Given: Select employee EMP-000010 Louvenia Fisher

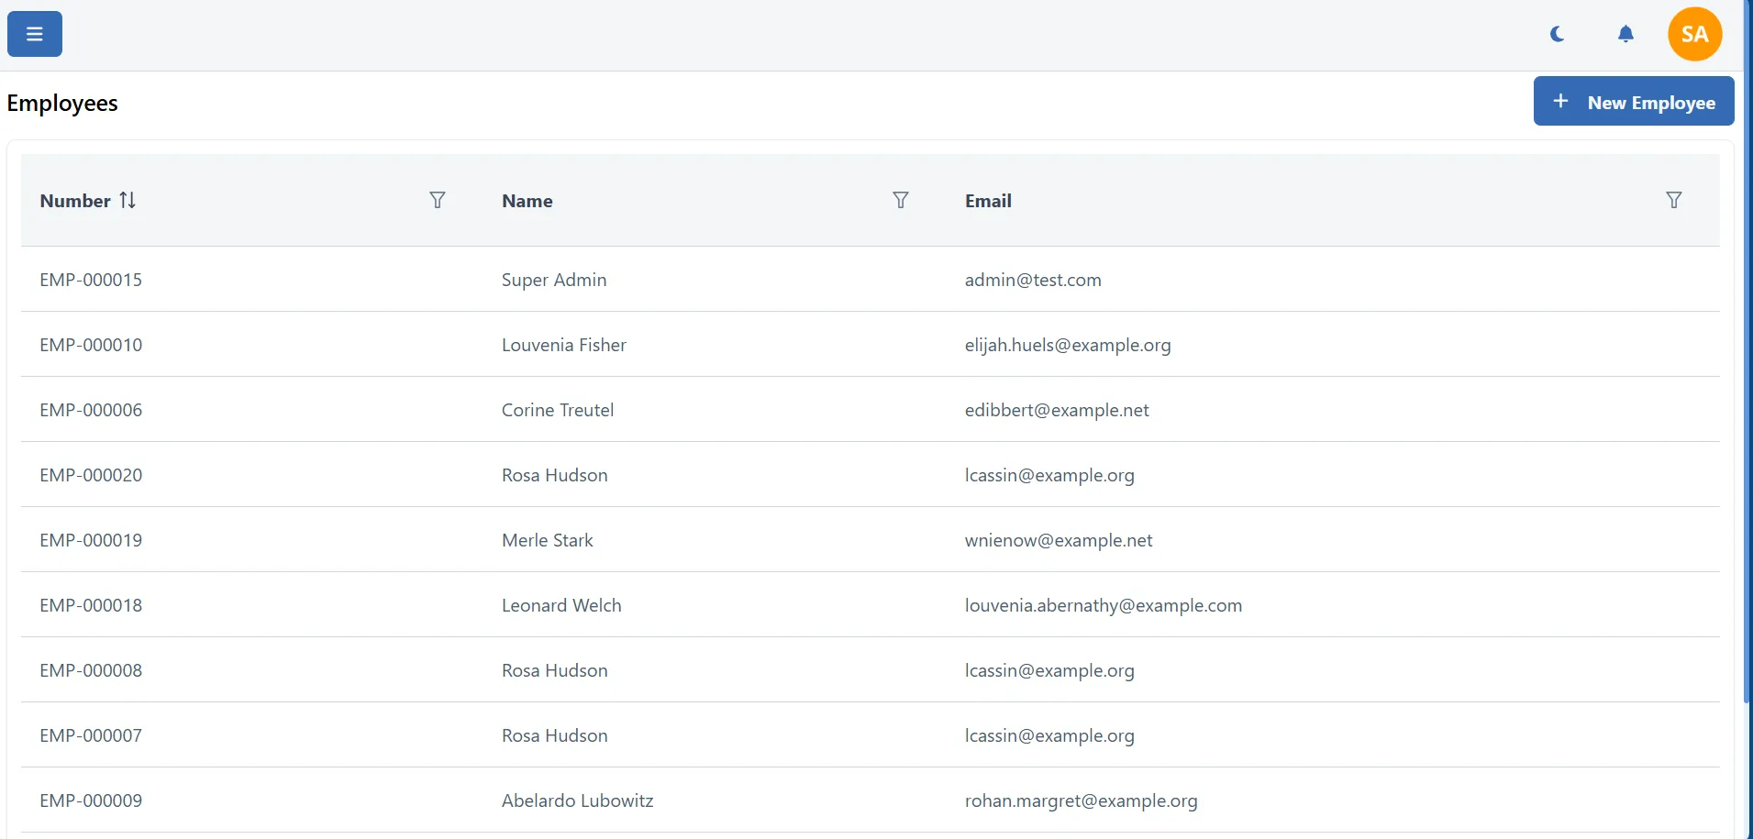Looking at the screenshot, I should point(563,345).
